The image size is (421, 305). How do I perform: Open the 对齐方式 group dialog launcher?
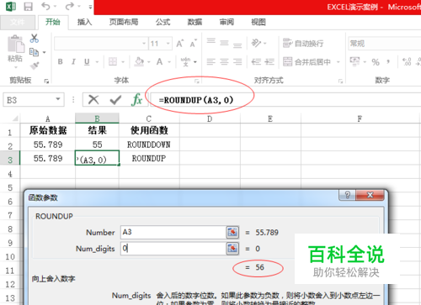(x=340, y=82)
